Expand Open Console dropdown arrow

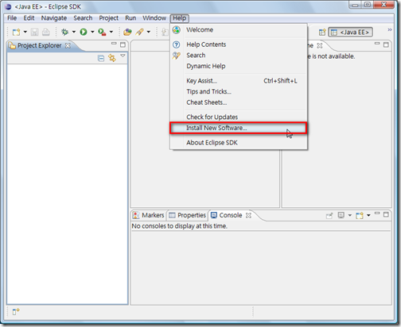click(x=368, y=215)
